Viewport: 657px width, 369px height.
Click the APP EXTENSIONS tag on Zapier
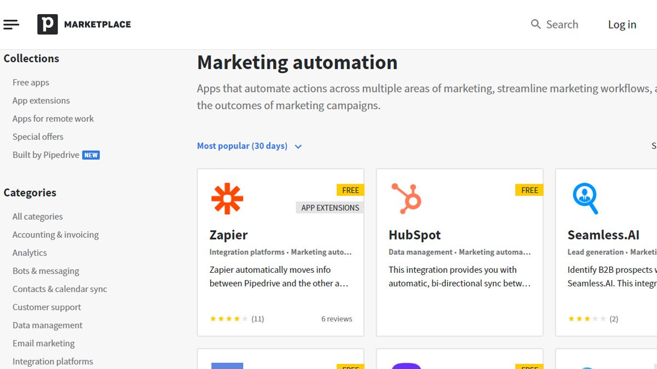[x=329, y=207]
